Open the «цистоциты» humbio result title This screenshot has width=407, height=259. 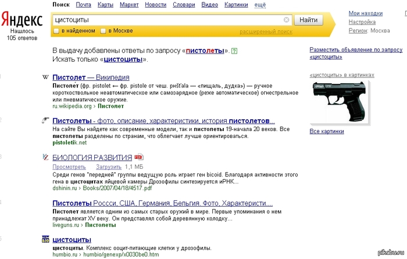point(72,240)
